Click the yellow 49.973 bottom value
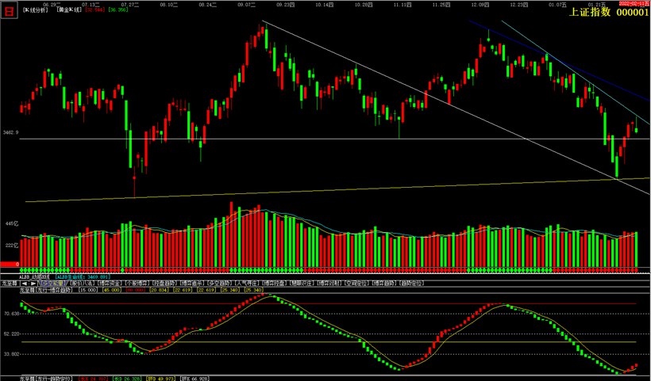651x381 pixels. coord(160,379)
